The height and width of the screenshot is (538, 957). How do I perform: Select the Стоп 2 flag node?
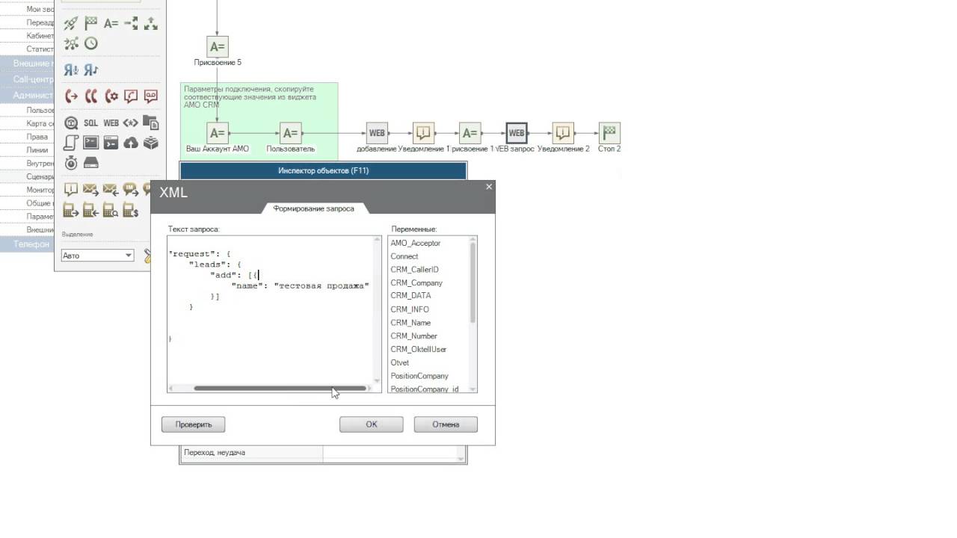(609, 133)
